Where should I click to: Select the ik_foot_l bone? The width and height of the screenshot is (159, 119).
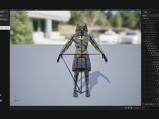151,25
